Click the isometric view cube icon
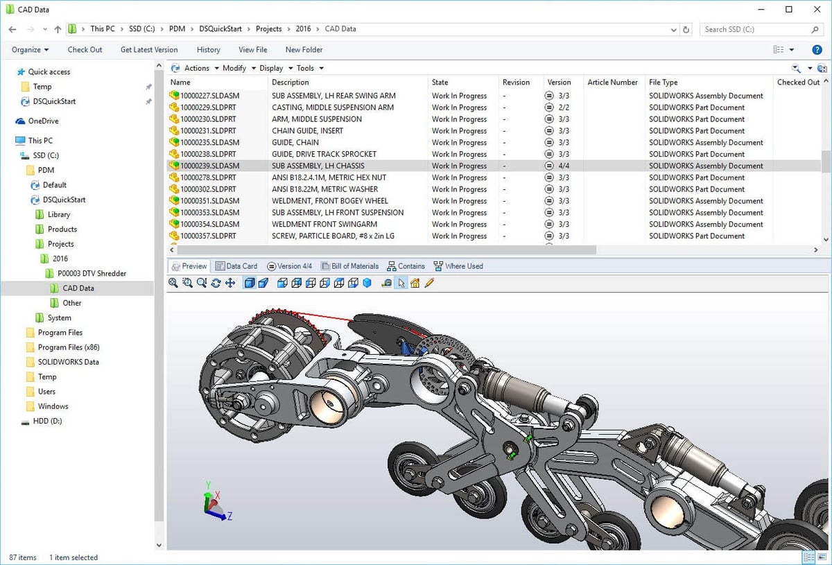 (367, 283)
